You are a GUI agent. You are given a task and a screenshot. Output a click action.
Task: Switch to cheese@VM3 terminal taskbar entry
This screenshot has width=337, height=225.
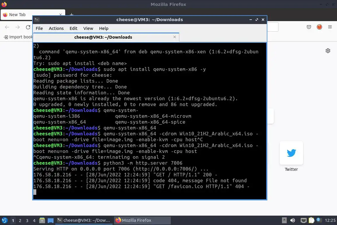pos(84,220)
